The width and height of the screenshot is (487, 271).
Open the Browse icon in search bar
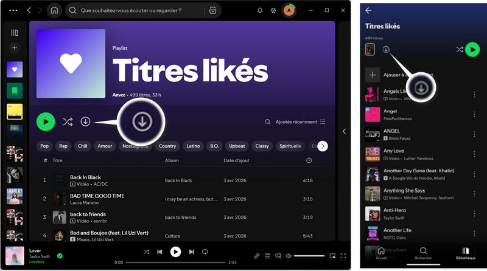(212, 10)
